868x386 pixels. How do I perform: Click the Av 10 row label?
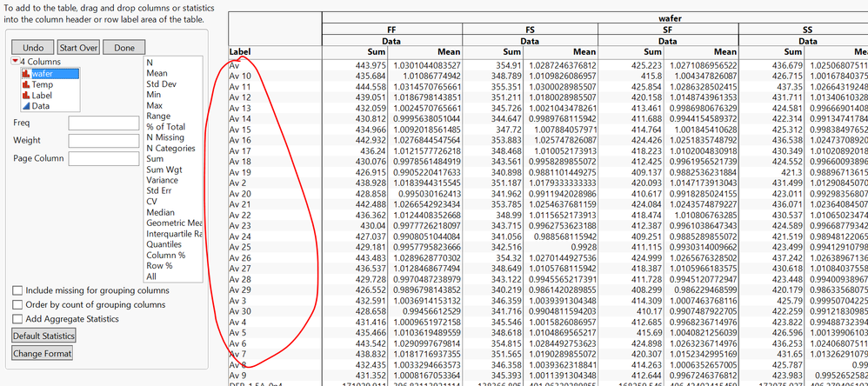[240, 76]
